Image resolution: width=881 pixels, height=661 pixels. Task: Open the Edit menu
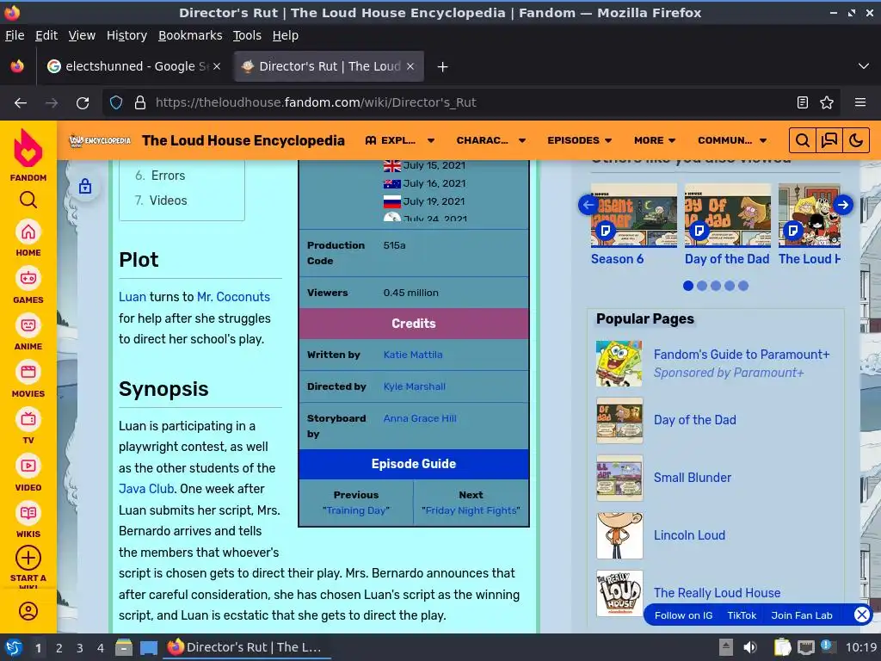pos(46,35)
